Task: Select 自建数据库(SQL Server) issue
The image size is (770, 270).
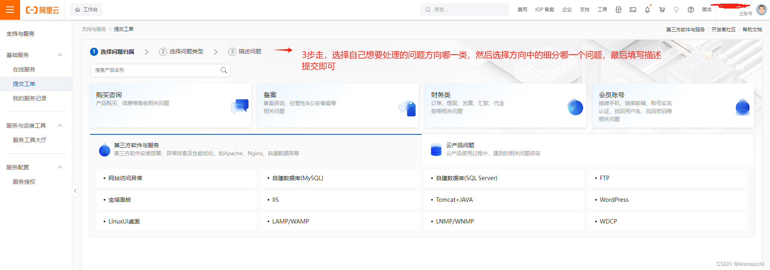Action: click(504, 178)
